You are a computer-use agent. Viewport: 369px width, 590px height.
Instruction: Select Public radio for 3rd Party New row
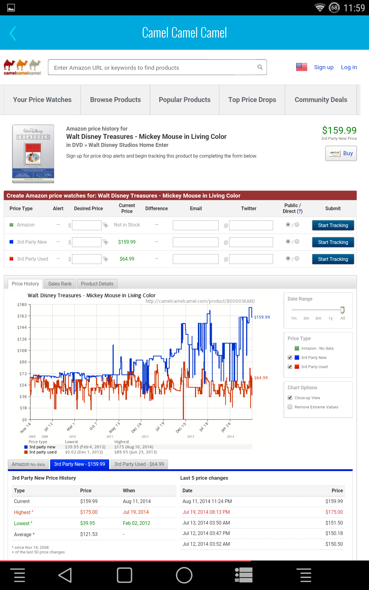click(x=288, y=242)
